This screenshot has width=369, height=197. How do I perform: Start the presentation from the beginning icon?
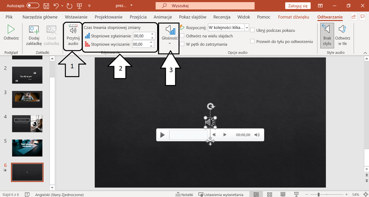click(x=80, y=6)
